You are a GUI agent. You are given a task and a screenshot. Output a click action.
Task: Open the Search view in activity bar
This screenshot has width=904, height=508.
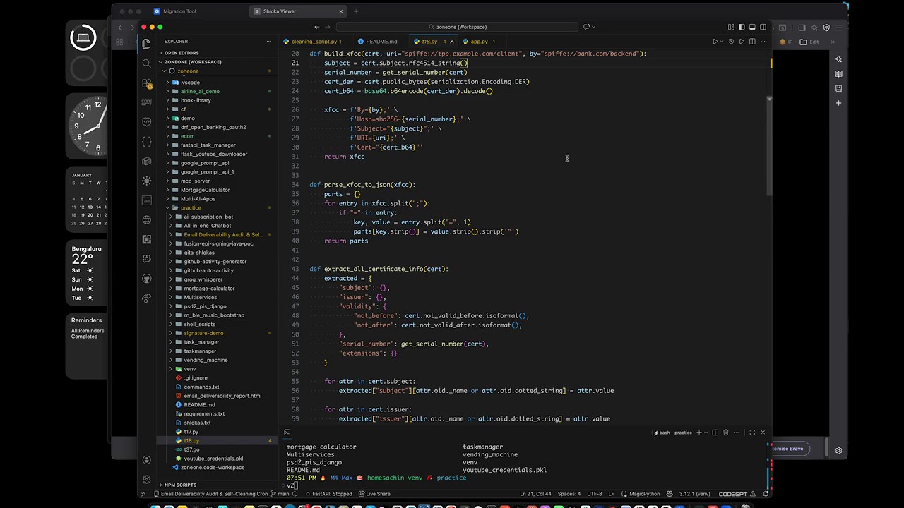pos(147,64)
